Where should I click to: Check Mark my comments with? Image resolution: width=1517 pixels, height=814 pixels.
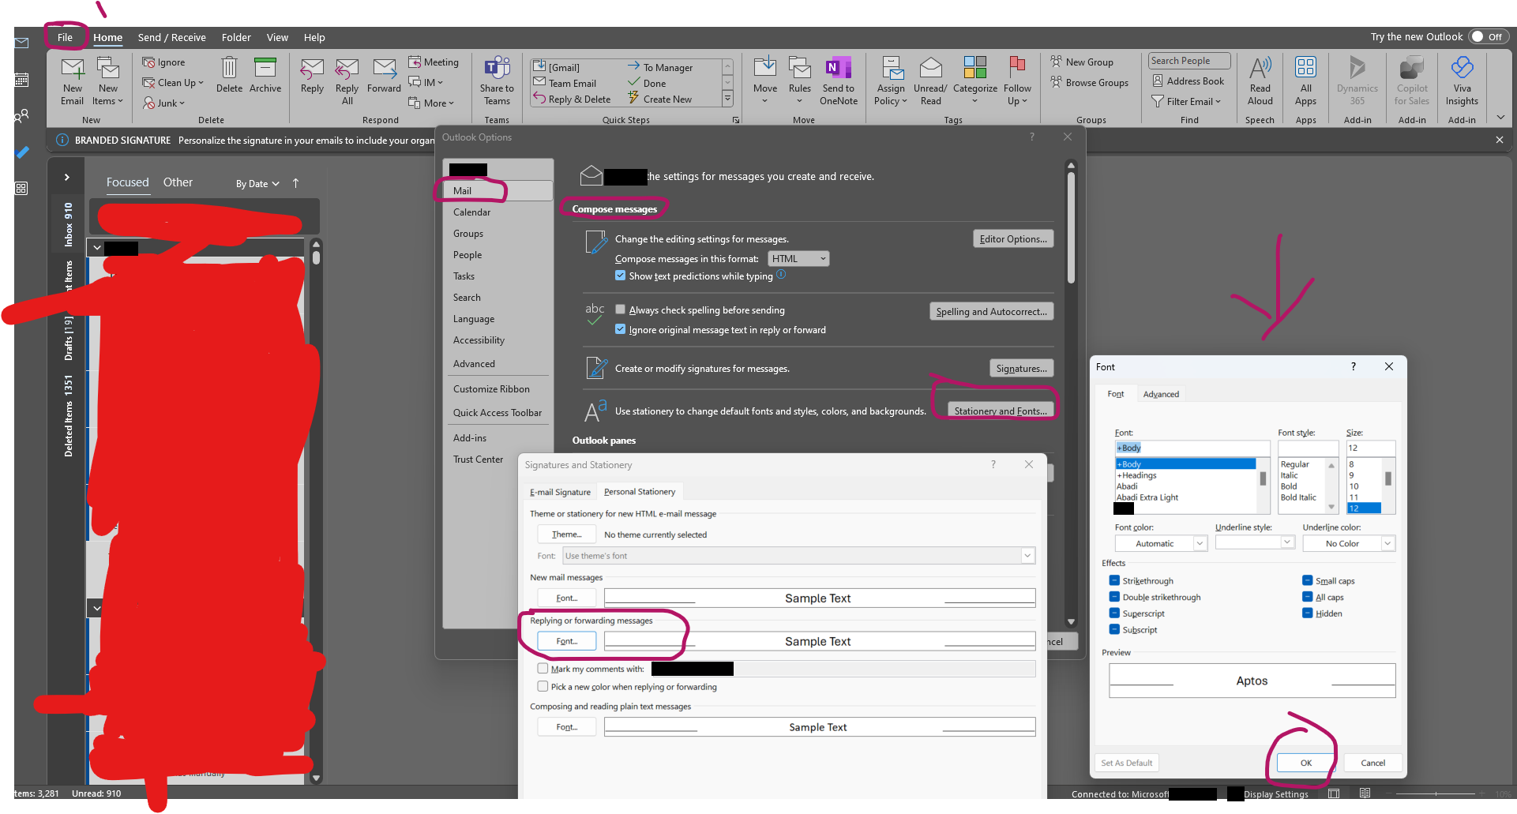(x=543, y=668)
